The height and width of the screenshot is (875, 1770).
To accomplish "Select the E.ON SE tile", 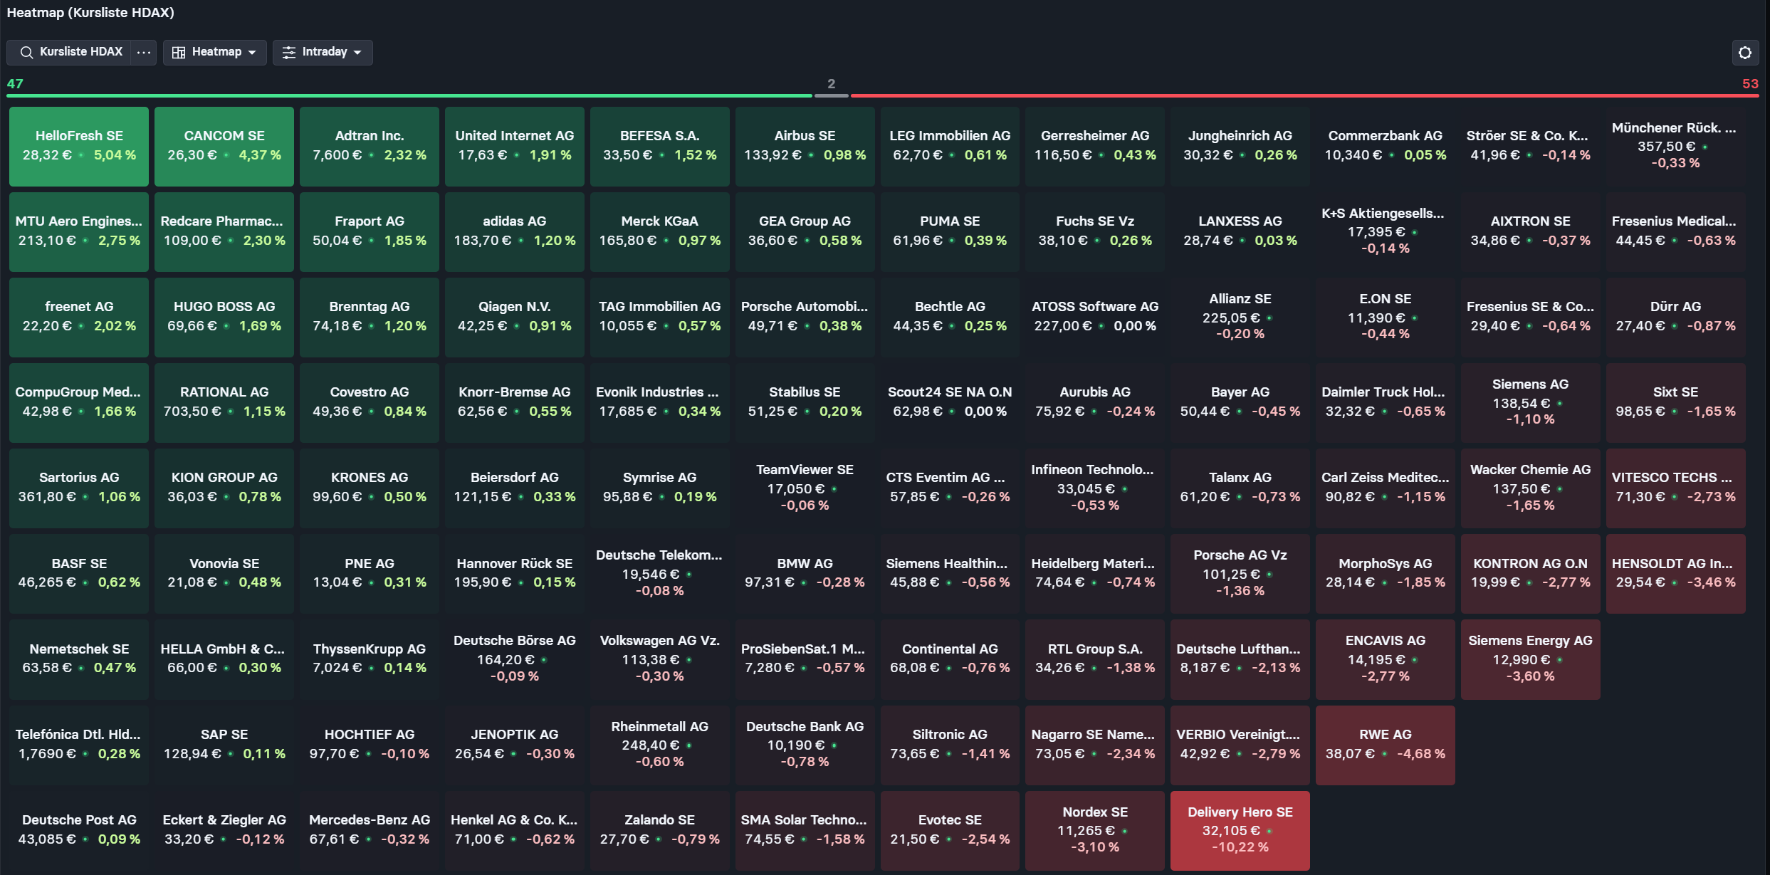I will 1386,317.
